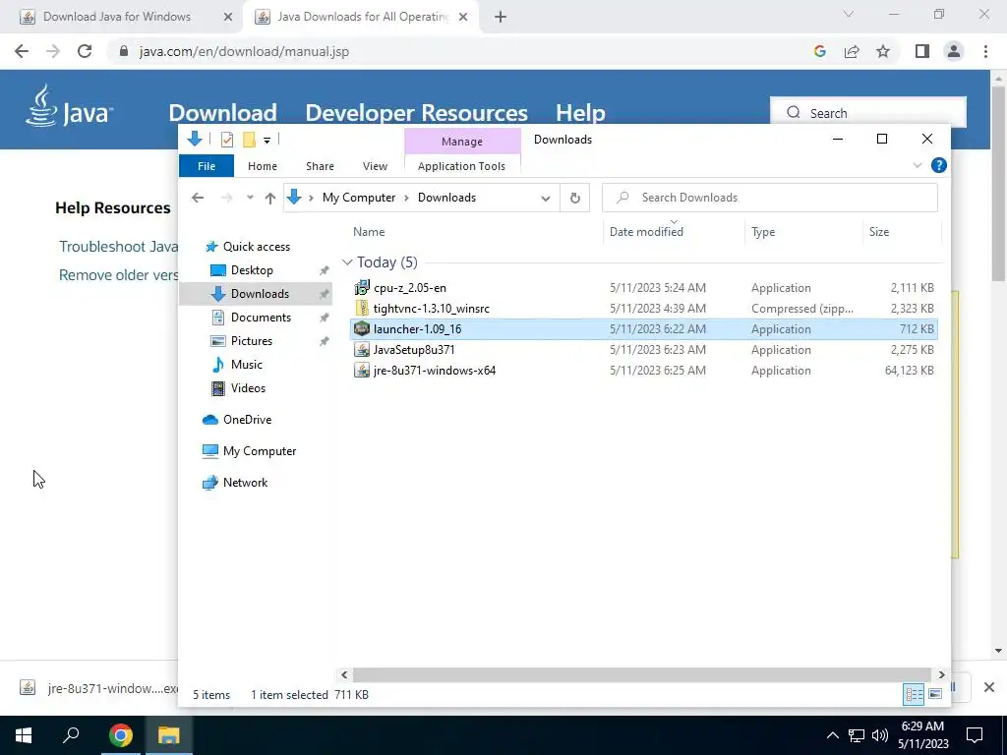1007x755 pixels.
Task: Select tightvnc-1.3.10_winsrc zip file
Action: (431, 308)
